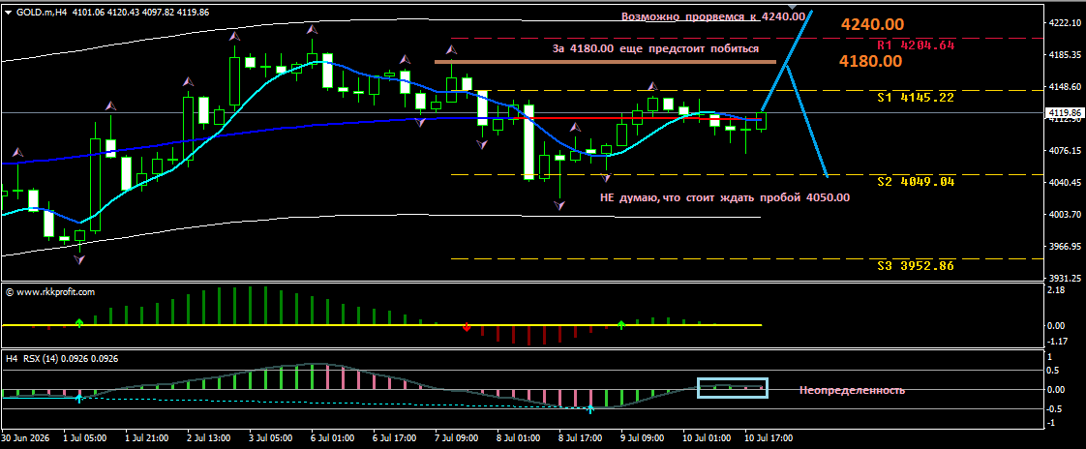Click the text 'За 4180.00 еще предстоит побиться'
The image size is (1086, 449).
click(x=655, y=49)
